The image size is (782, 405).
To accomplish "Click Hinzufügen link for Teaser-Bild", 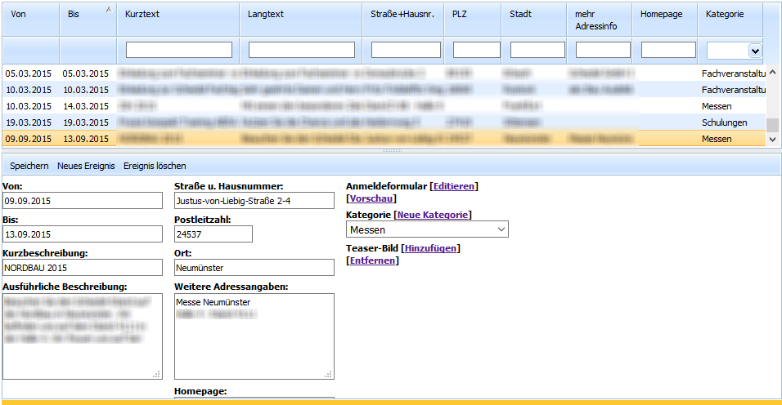I will pyautogui.click(x=430, y=248).
